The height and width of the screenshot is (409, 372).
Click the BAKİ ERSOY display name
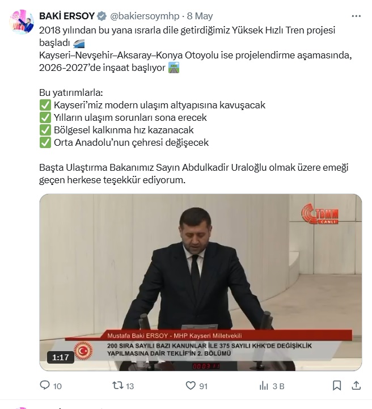pos(67,16)
